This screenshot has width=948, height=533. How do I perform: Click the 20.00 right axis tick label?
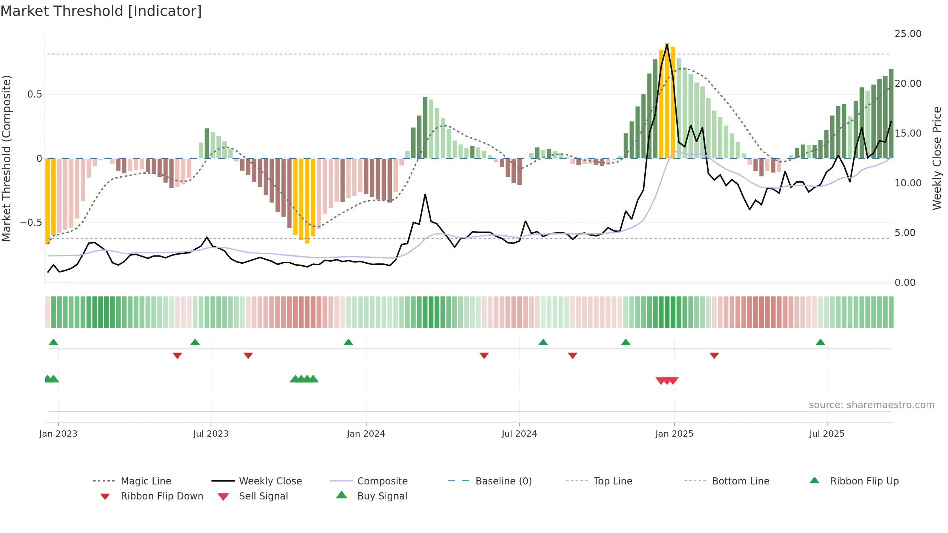908,84
